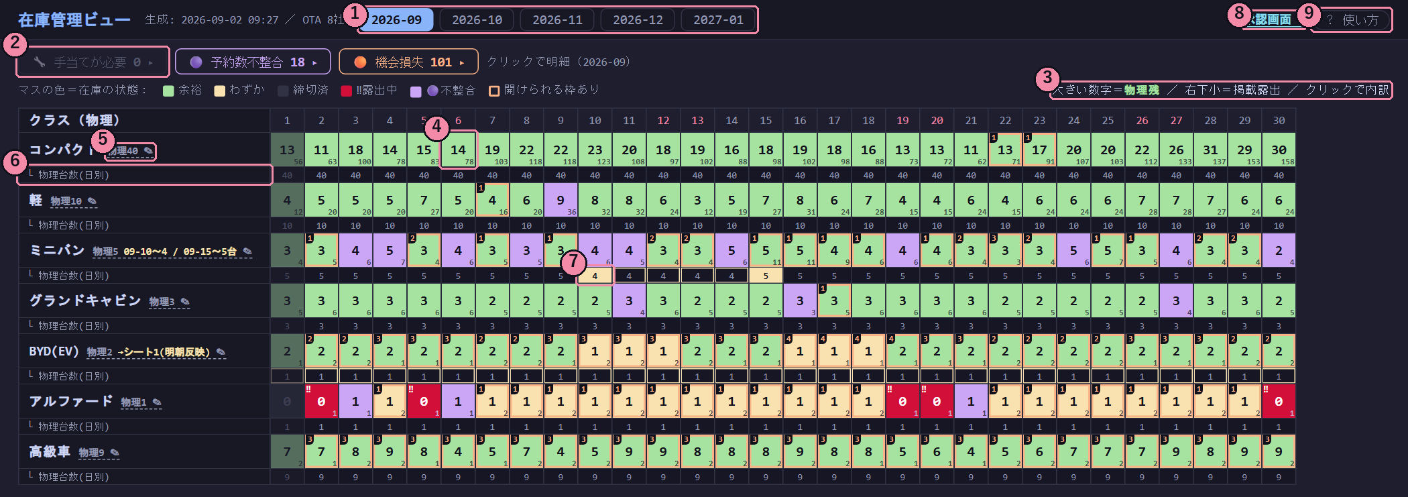Switch to the 2027-01 month tab
The width and height of the screenshot is (1408, 497).
coord(718,20)
